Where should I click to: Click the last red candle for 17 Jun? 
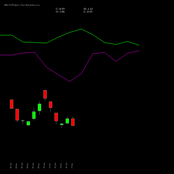[73, 122]
